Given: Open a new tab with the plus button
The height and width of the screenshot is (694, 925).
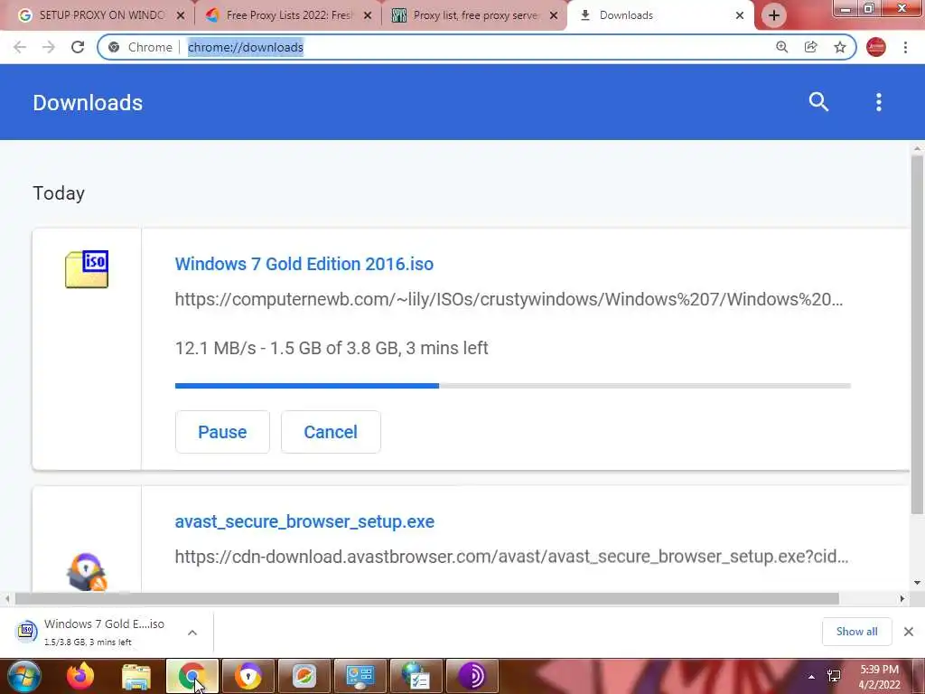Looking at the screenshot, I should [x=774, y=15].
